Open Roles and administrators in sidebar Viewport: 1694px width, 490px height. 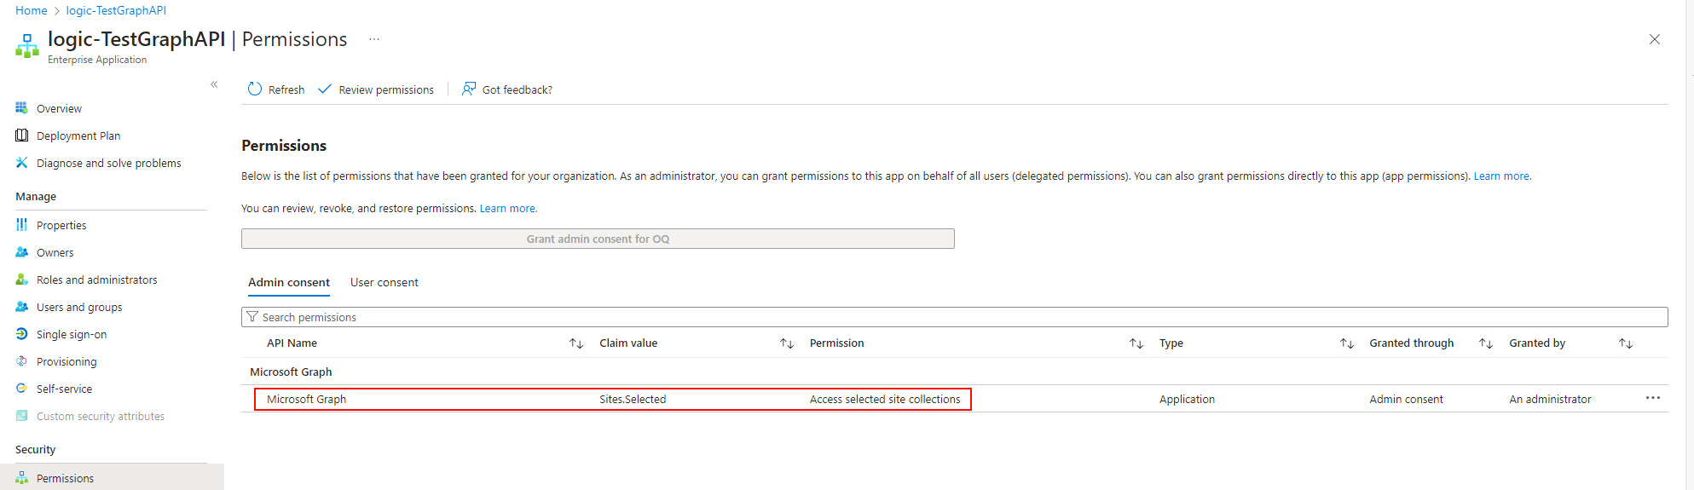pos(96,280)
